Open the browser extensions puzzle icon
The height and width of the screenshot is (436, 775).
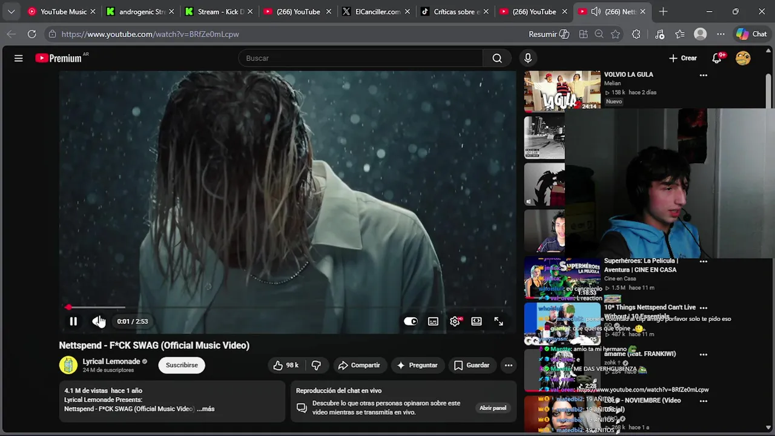click(x=636, y=35)
